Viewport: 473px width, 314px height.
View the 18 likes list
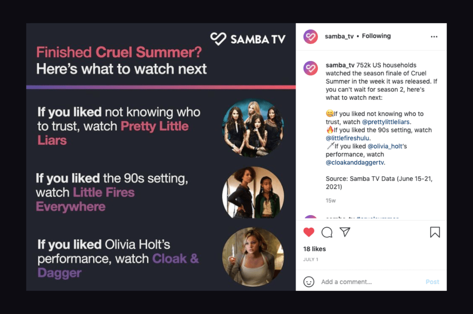[314, 249]
